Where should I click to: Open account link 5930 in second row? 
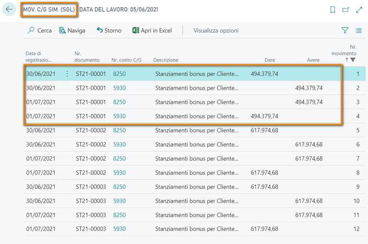119,88
